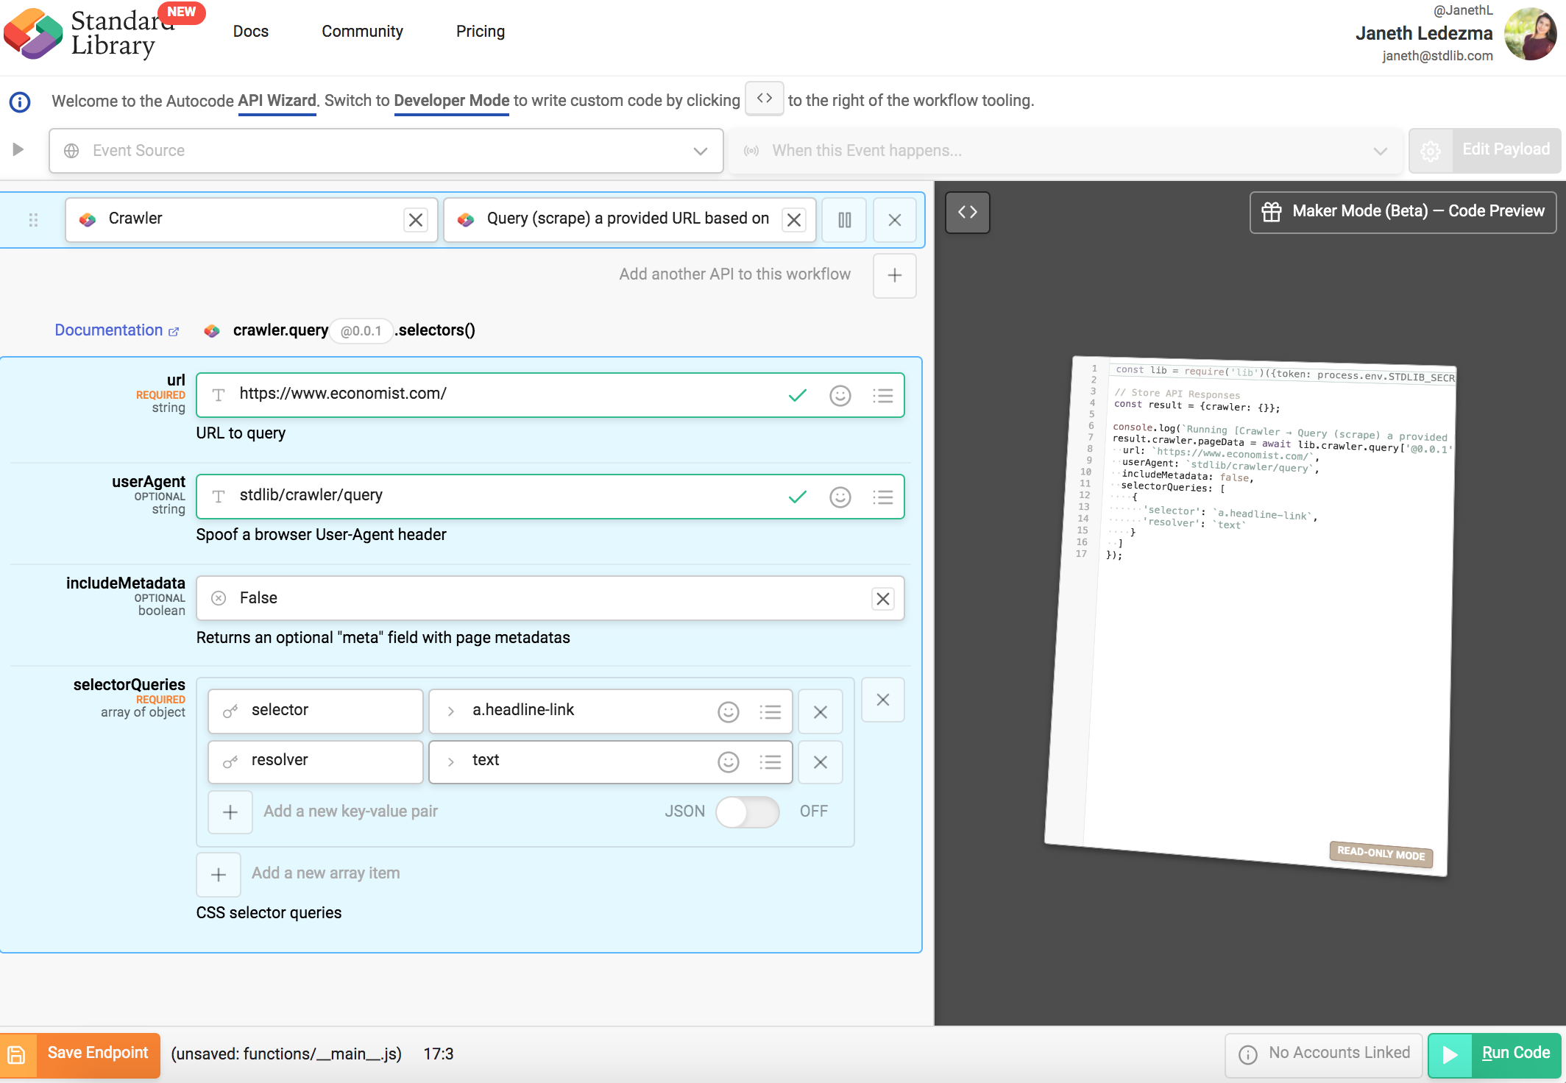Viewport: 1566px width, 1083px height.
Task: Open the When this Event happens dropdown
Action: click(1064, 151)
